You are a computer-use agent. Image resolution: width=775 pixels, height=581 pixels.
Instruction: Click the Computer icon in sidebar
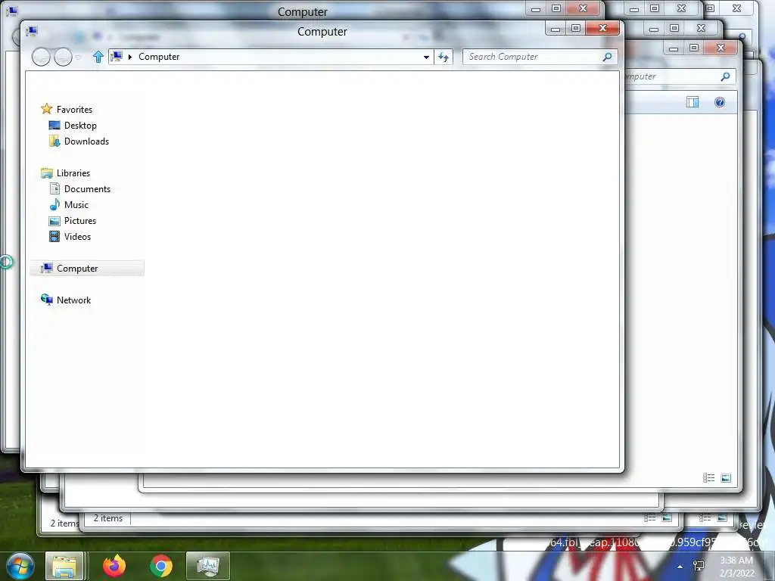coord(47,268)
